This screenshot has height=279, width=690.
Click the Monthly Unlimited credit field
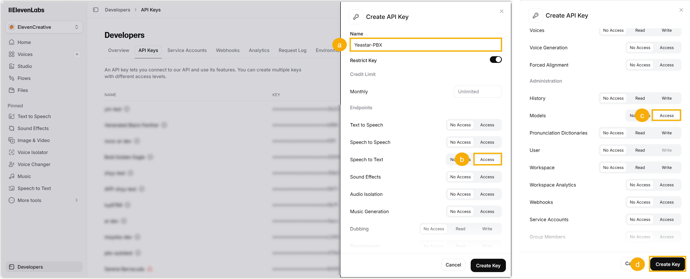pos(478,92)
